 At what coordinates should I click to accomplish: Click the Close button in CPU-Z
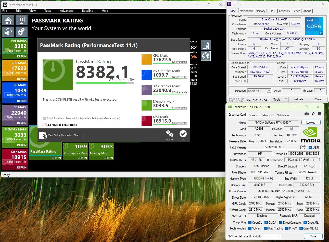click(x=318, y=99)
